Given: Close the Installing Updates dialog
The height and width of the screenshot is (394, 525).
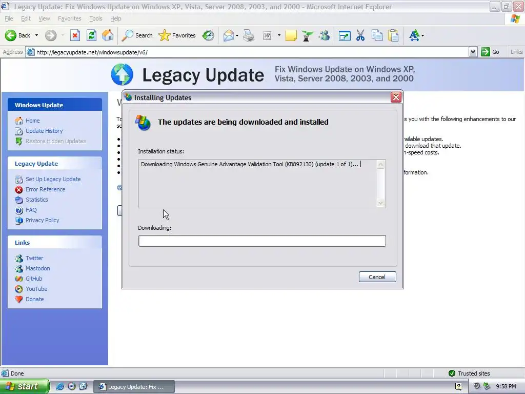Looking at the screenshot, I should (x=396, y=97).
